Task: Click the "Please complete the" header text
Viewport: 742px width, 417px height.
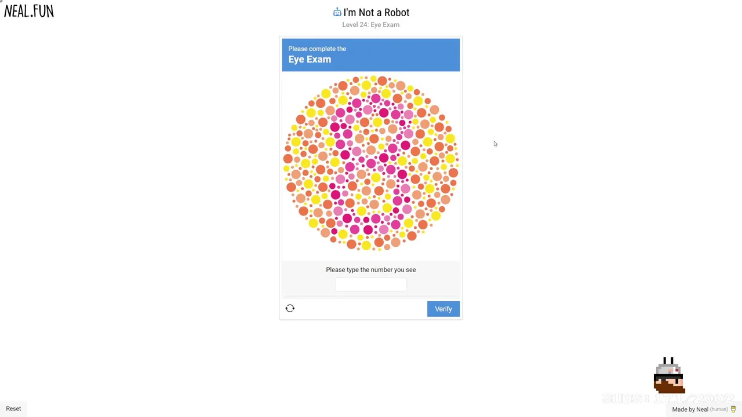Action: 317,49
